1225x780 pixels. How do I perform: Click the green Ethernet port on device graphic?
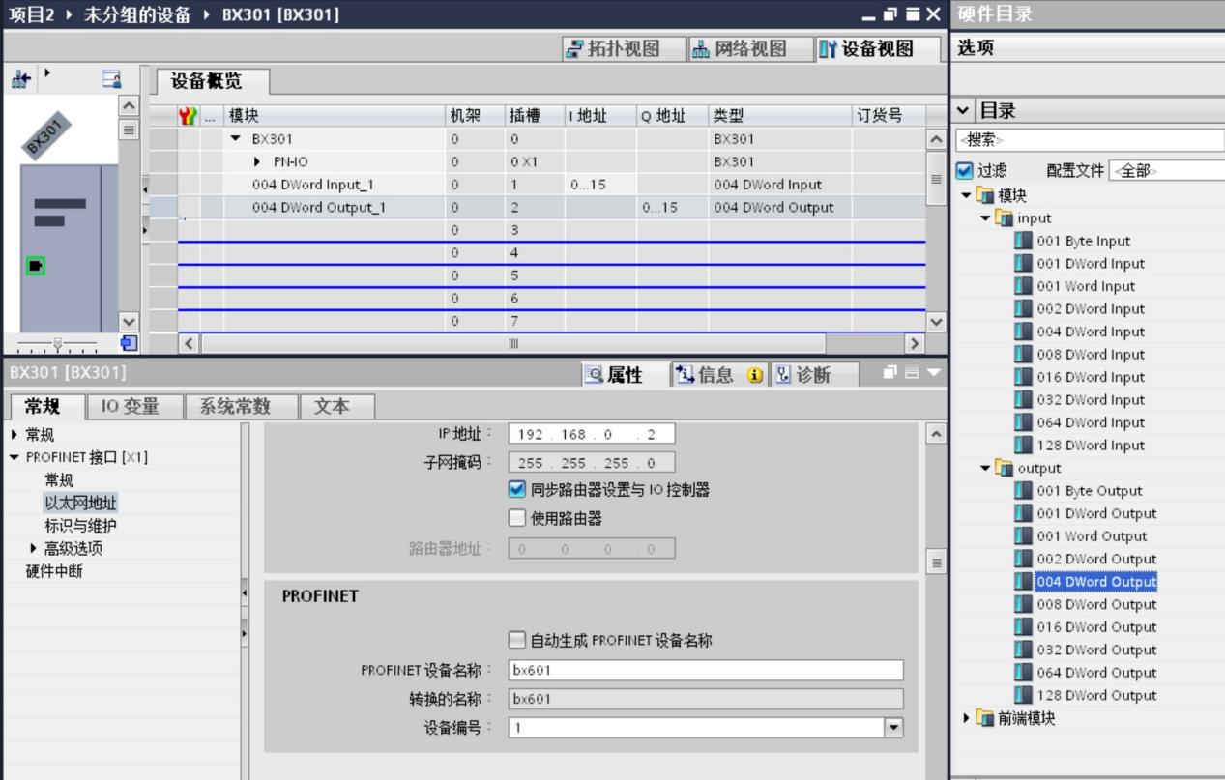[37, 266]
